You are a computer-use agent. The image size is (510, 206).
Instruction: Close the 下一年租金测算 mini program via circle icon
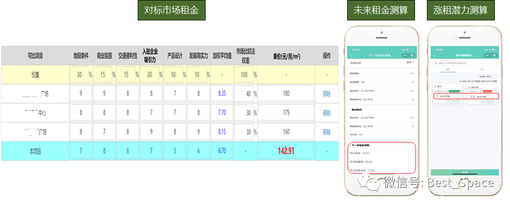click(413, 56)
